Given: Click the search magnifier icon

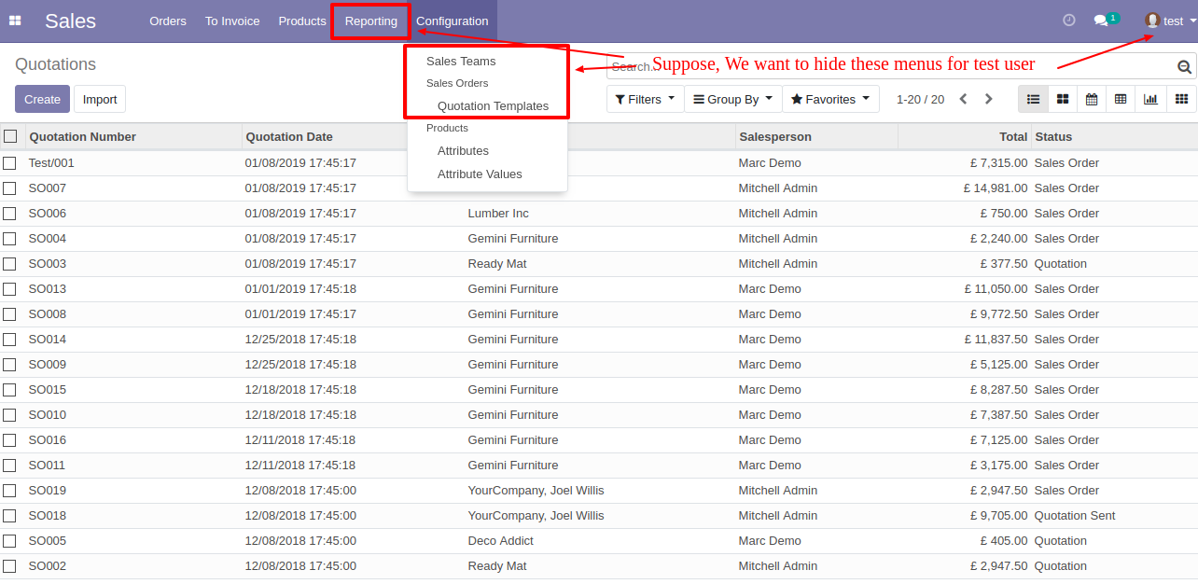Looking at the screenshot, I should click(x=1184, y=66).
